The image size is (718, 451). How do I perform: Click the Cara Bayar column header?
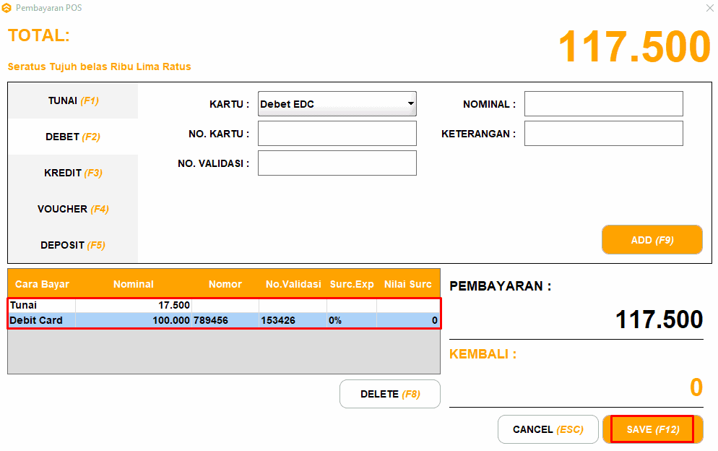click(42, 284)
